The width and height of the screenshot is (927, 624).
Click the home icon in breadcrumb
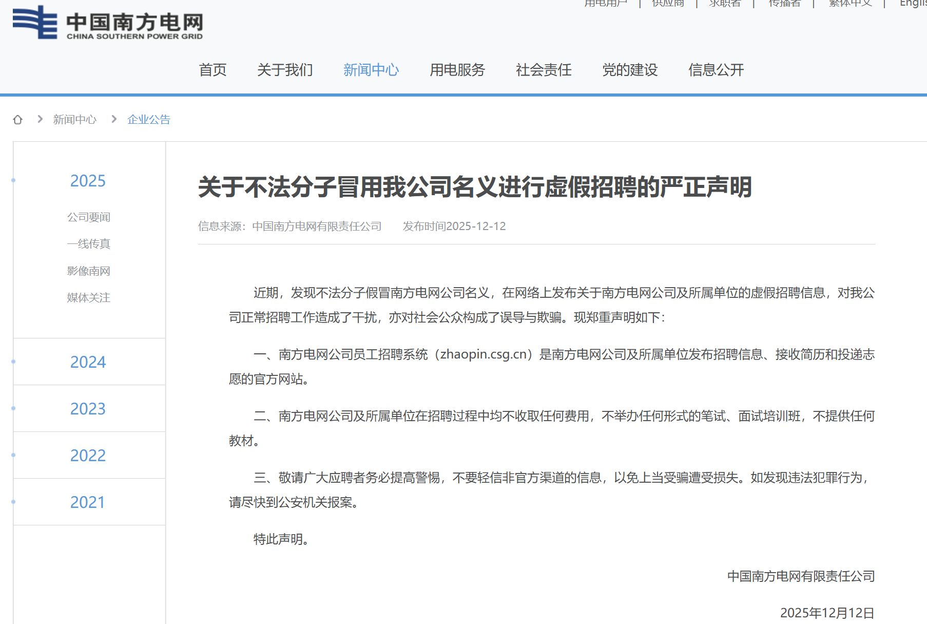[x=18, y=120]
